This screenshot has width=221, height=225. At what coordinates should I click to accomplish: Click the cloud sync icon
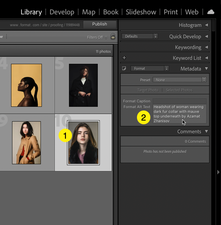click(211, 12)
